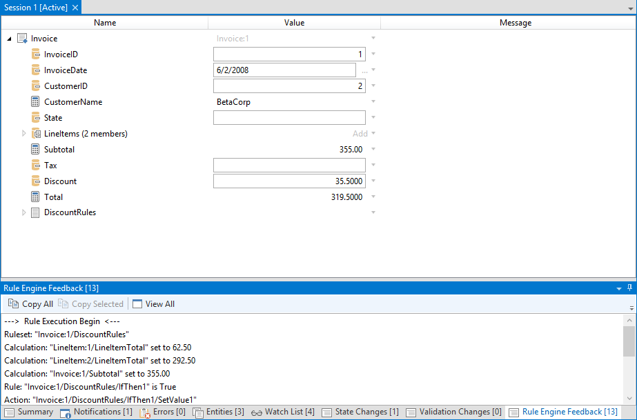Collapse the Invoice root node
The width and height of the screenshot is (637, 420).
pyautogui.click(x=9, y=39)
